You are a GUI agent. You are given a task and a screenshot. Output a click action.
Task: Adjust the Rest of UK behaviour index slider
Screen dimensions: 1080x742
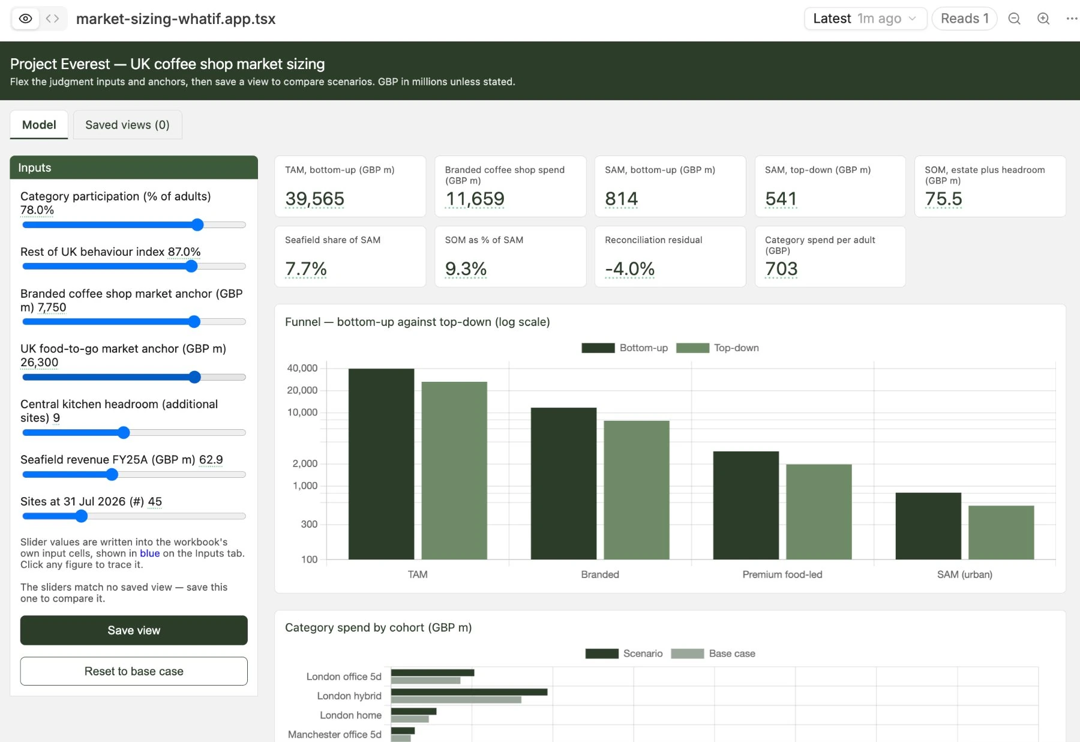pos(134,267)
